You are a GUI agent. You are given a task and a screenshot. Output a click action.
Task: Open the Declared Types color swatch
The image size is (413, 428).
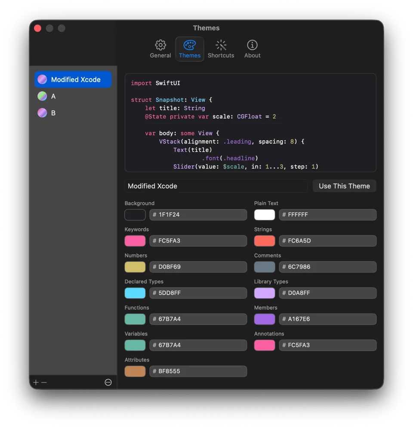pos(135,293)
